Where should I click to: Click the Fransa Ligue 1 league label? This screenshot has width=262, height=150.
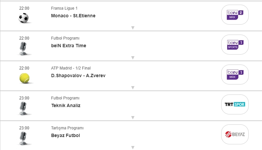(64, 8)
